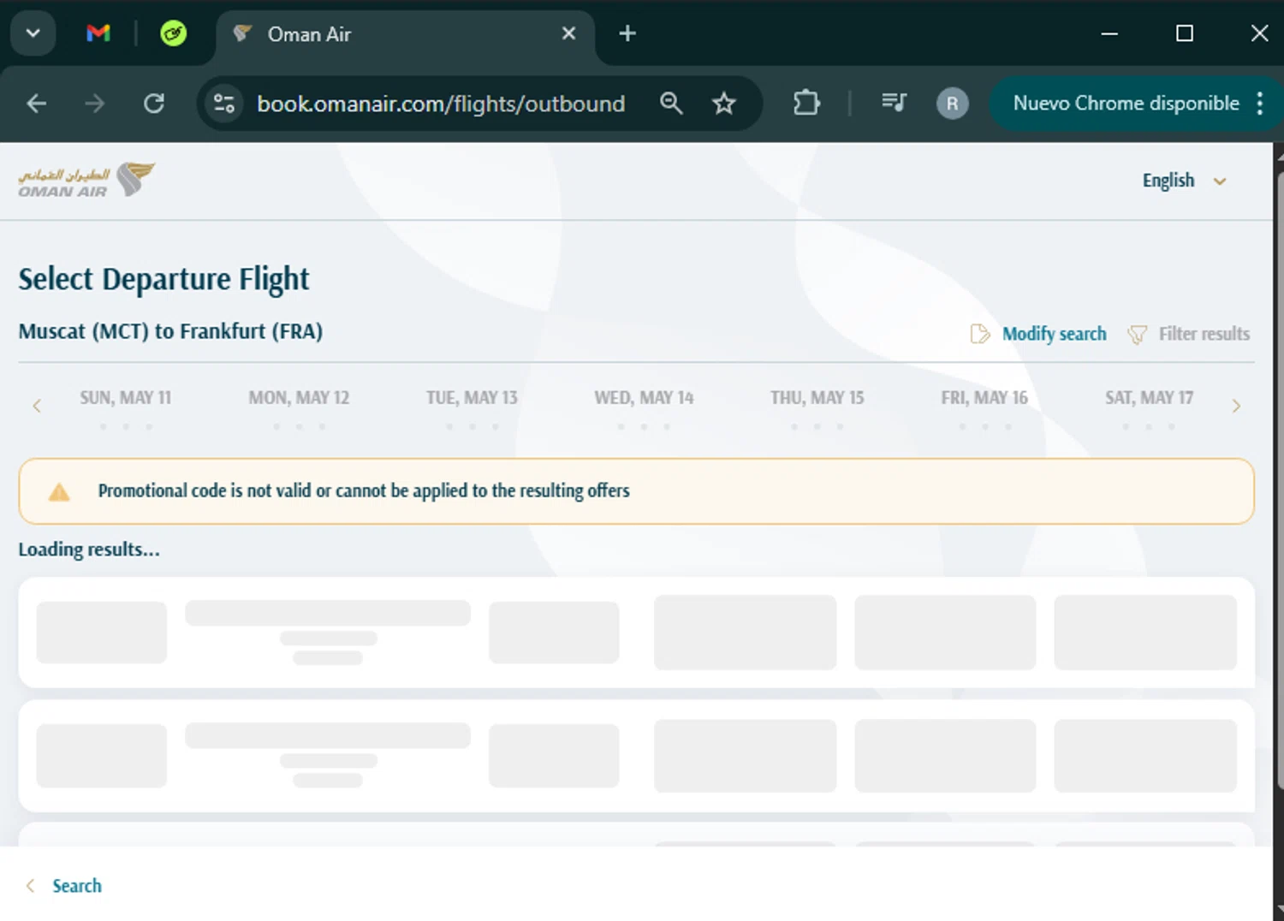The height and width of the screenshot is (921, 1284).
Task: Click the Loading results... text
Action: click(x=89, y=550)
